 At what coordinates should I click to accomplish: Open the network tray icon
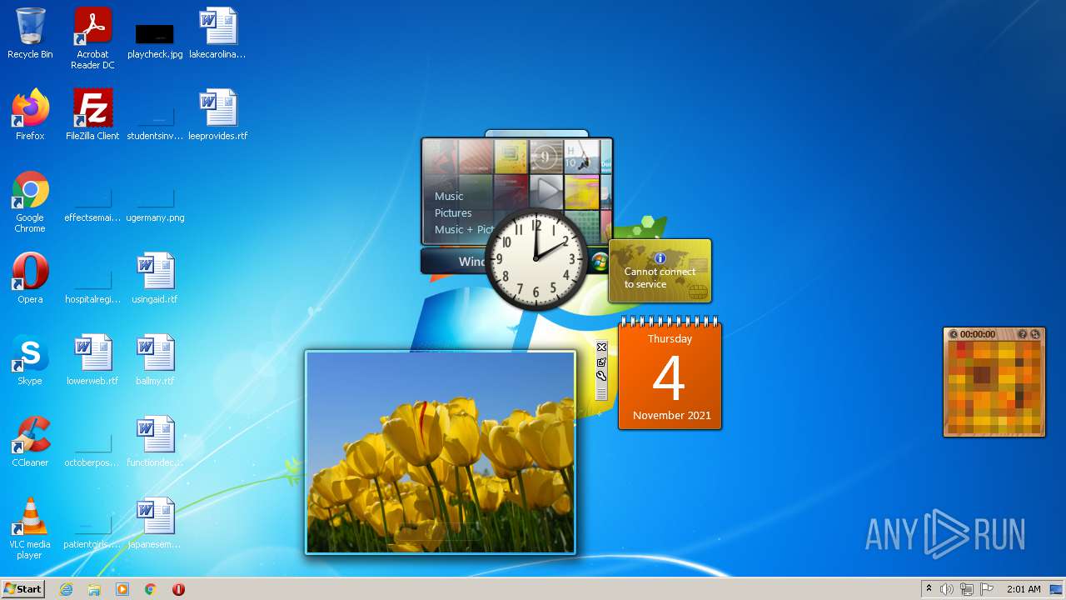[x=967, y=589]
